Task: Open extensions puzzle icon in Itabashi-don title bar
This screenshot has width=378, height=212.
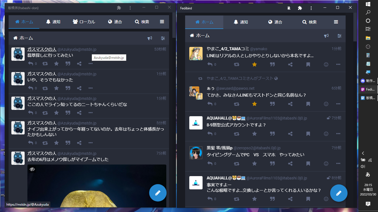Action: click(x=119, y=8)
